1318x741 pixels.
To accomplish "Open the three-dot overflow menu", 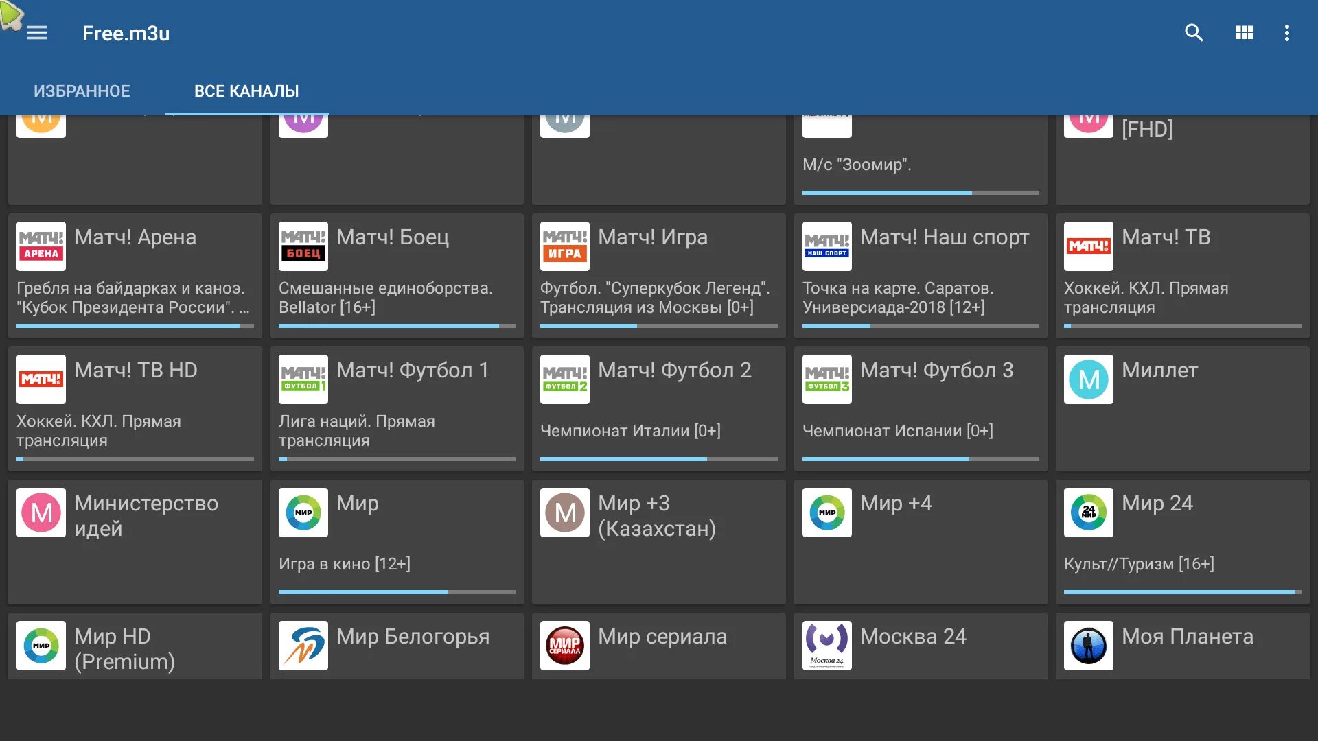I will click(x=1286, y=33).
